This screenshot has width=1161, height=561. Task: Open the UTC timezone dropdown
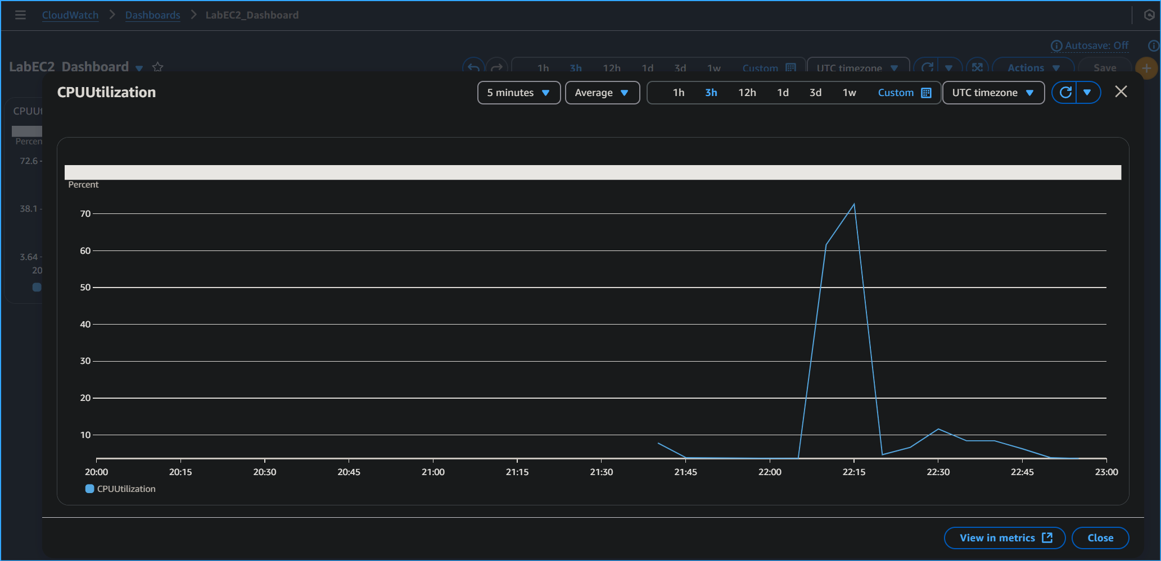click(993, 93)
